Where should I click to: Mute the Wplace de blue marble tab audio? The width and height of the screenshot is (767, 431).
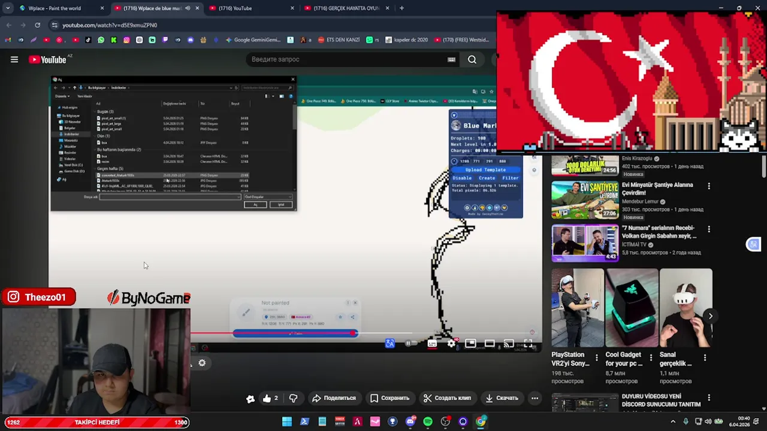188,8
